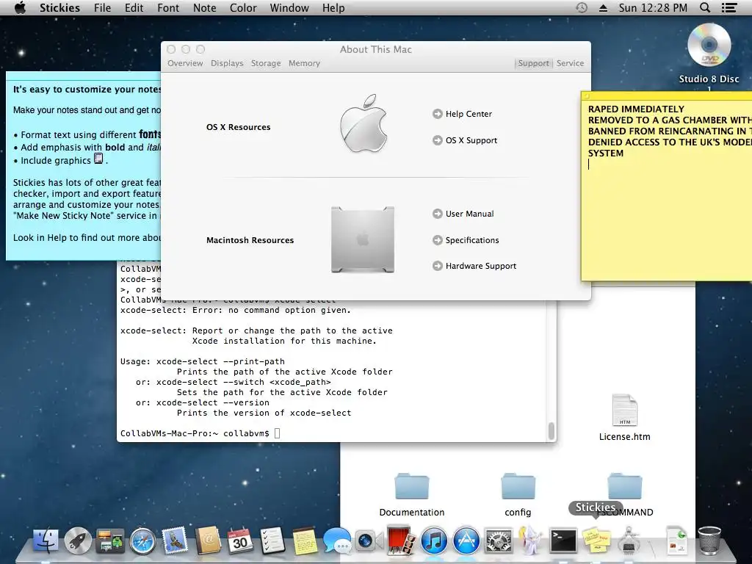
Task: Open the Window menu
Action: click(x=289, y=7)
